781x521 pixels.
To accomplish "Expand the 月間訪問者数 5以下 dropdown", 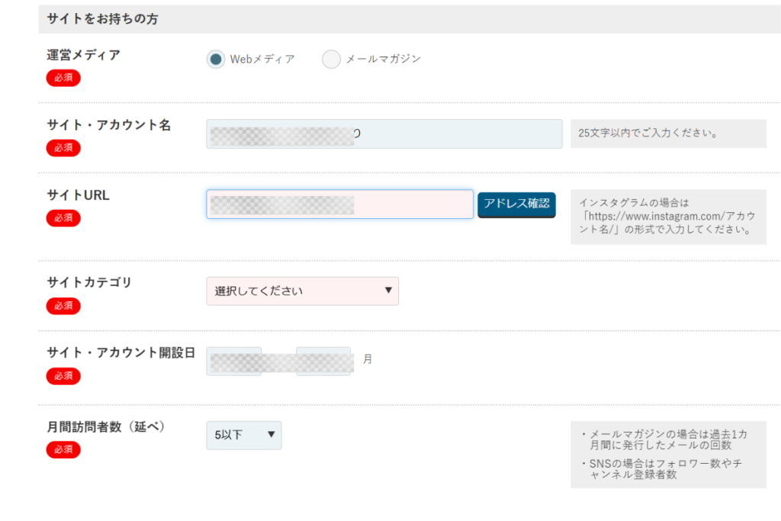I will pos(243,435).
